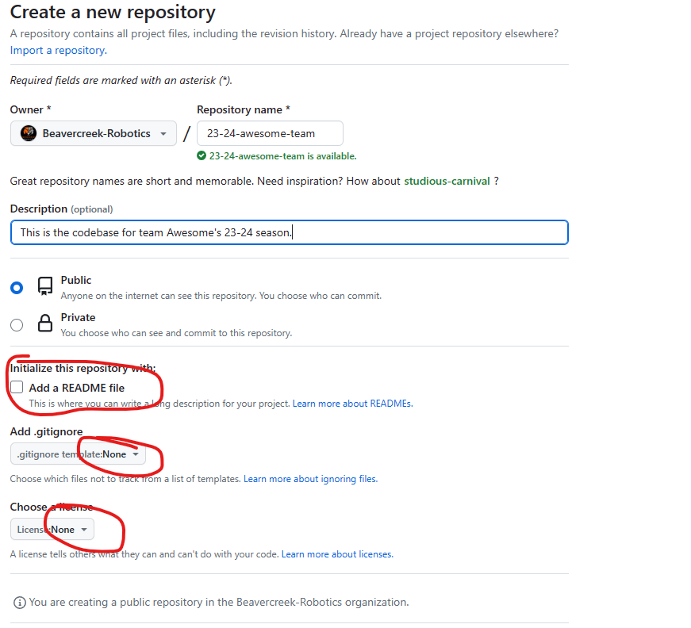
Task: Click the green checkmark next to availability message
Action: coord(202,156)
